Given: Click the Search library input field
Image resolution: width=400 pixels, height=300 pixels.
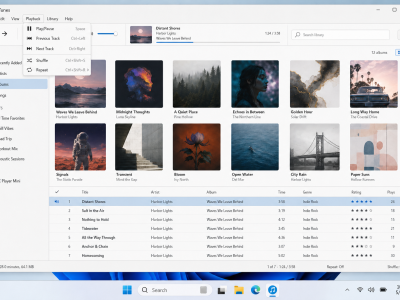Looking at the screenshot, I should 340,34.
